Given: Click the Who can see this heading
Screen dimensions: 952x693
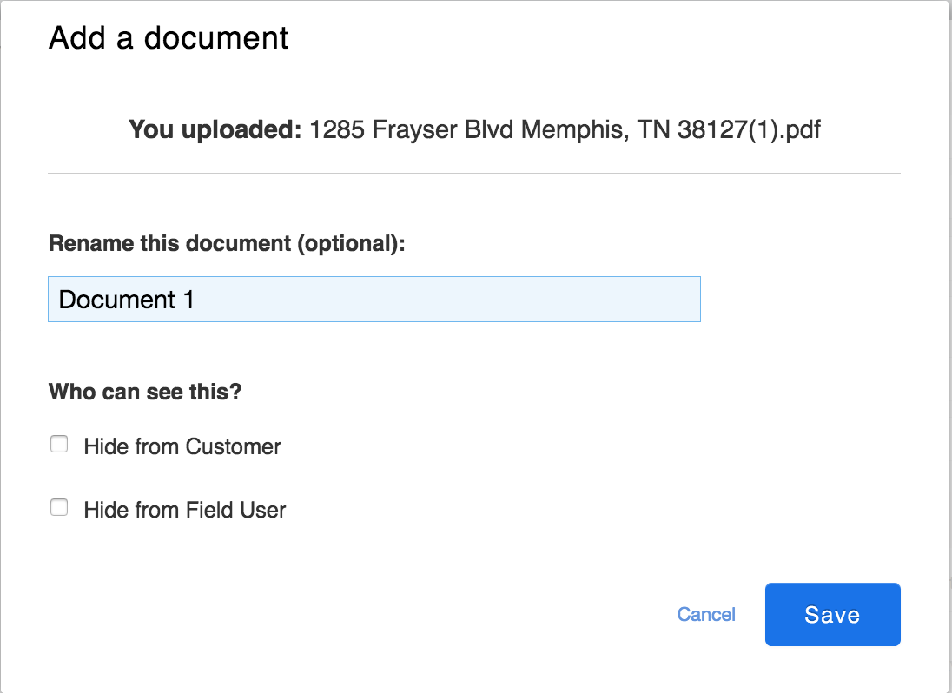Looking at the screenshot, I should [x=145, y=392].
